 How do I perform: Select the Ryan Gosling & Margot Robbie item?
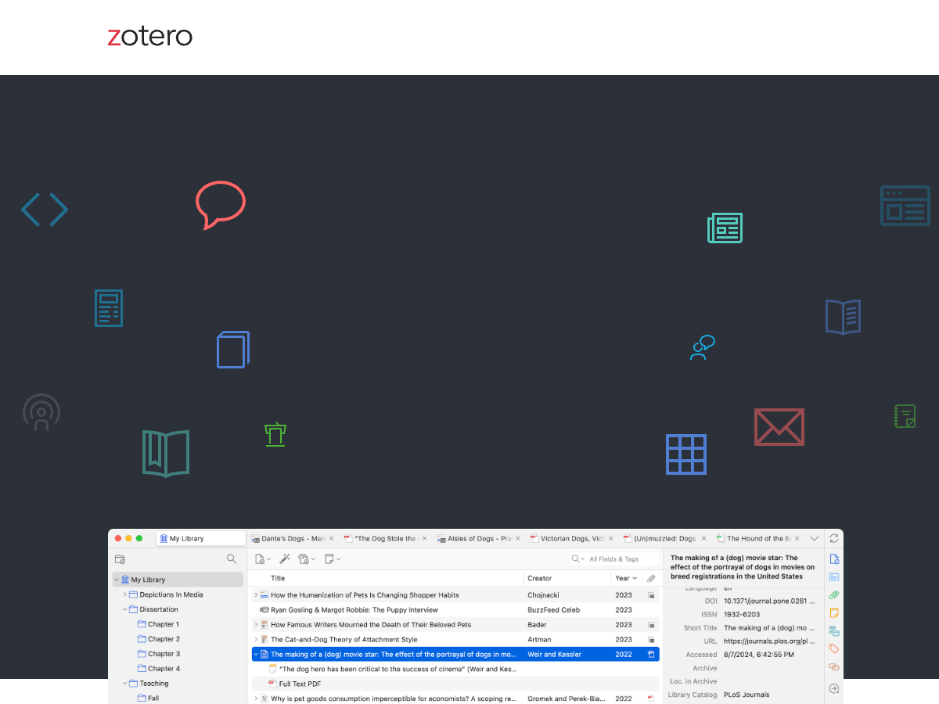[455, 610]
